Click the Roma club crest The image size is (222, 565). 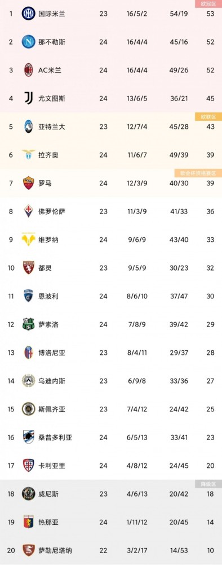point(28,183)
